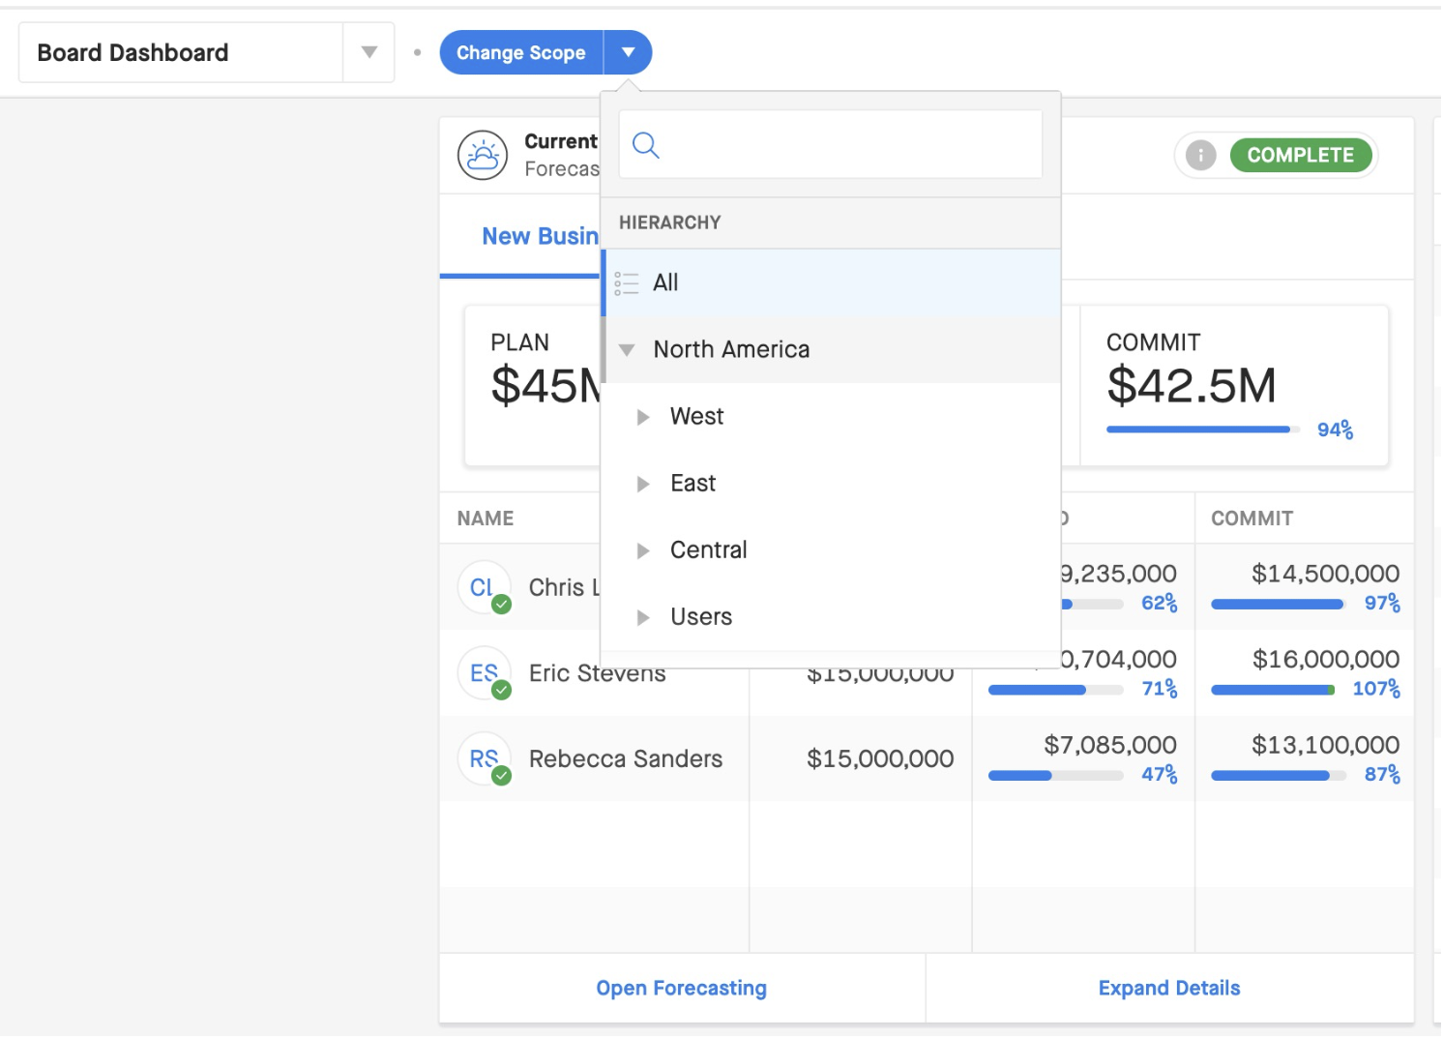Click Expand Details link
Screen dimensions: 1443x1039
coord(1169,988)
